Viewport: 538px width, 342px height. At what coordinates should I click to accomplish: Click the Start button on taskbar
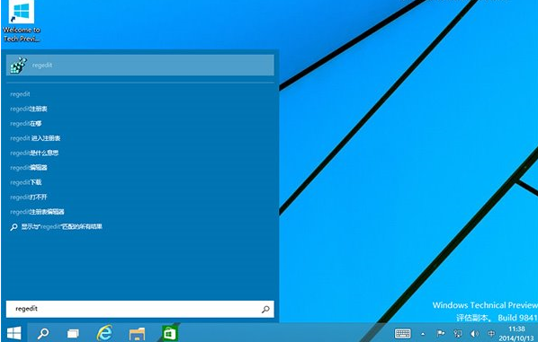(13, 333)
